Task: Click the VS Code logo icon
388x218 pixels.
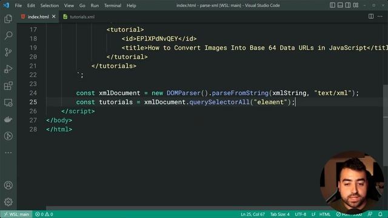Action: click(6, 5)
